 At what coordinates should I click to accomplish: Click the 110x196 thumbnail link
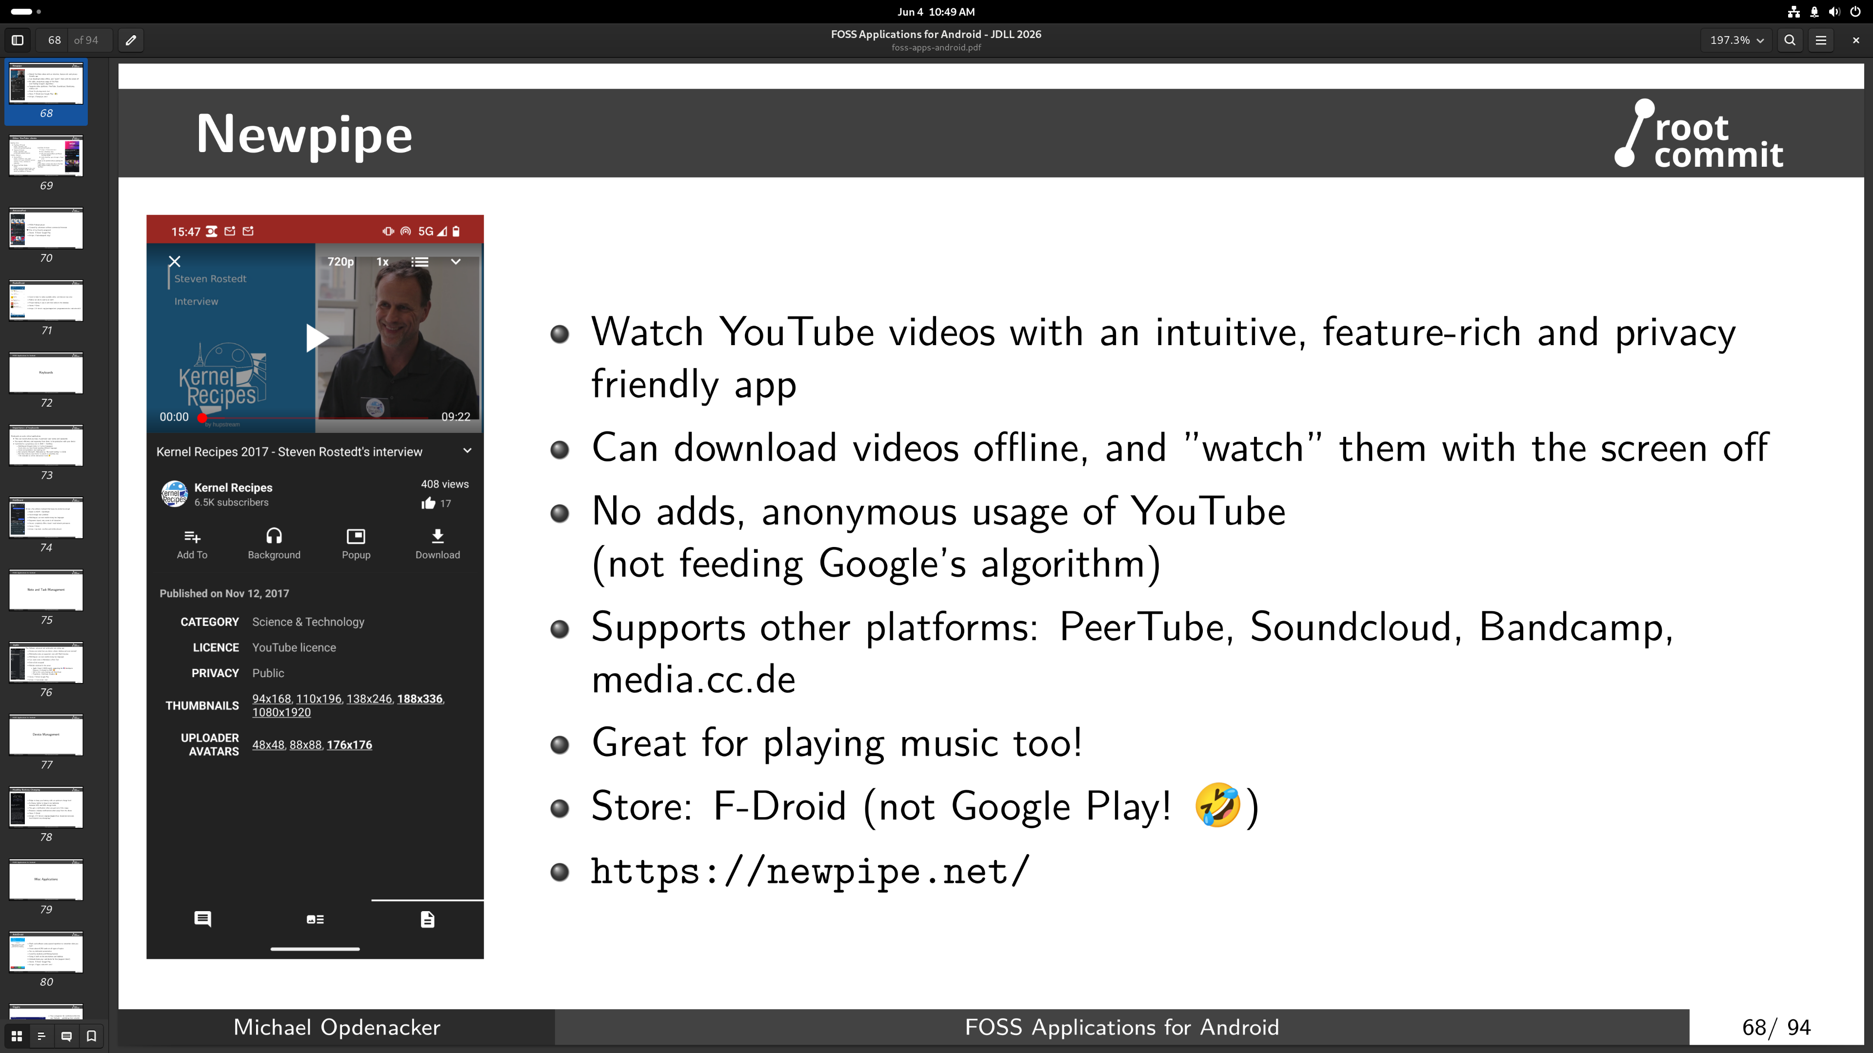(319, 699)
